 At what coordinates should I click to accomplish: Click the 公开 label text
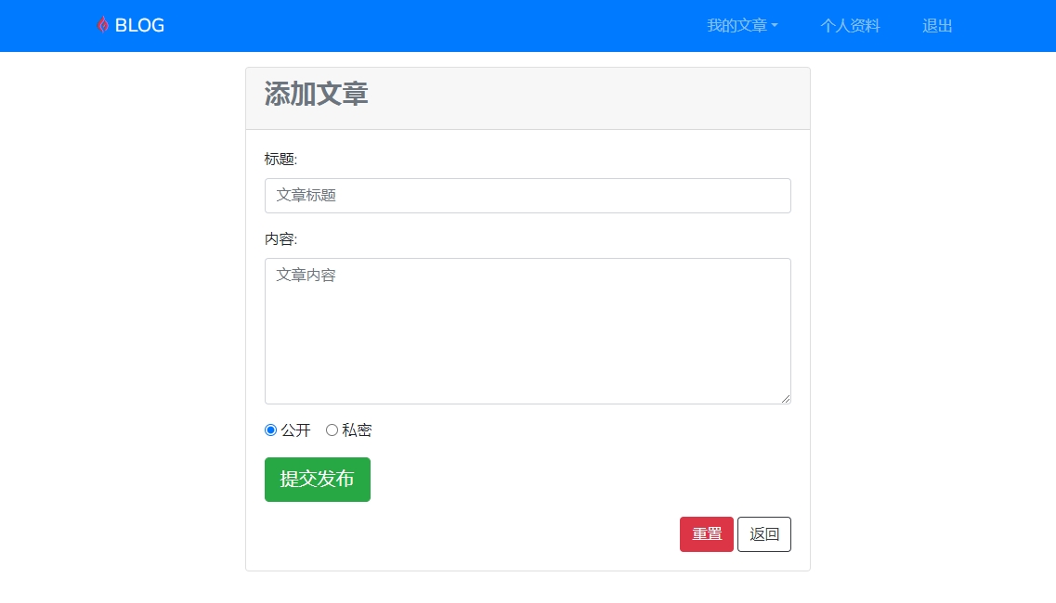pos(296,430)
